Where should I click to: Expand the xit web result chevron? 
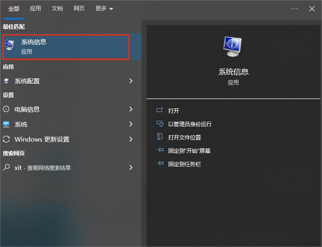131,168
